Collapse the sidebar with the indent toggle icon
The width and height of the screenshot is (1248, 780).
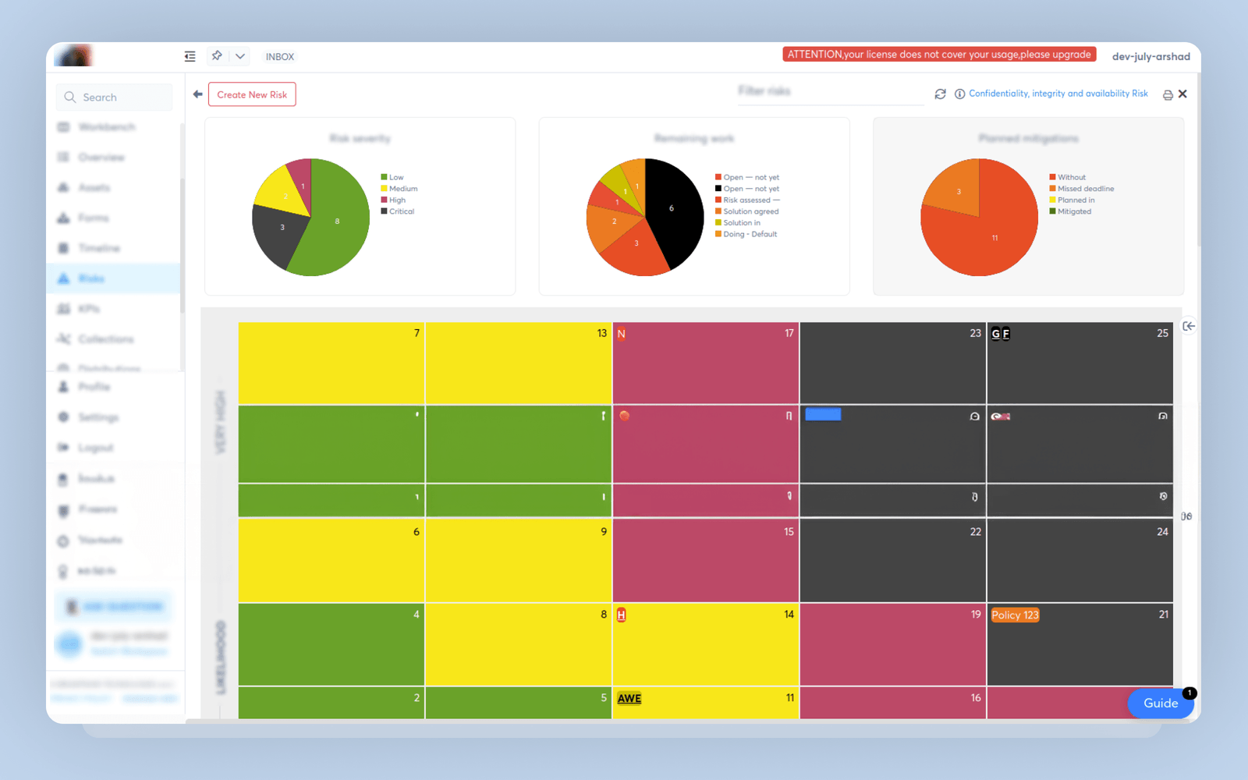coord(189,55)
